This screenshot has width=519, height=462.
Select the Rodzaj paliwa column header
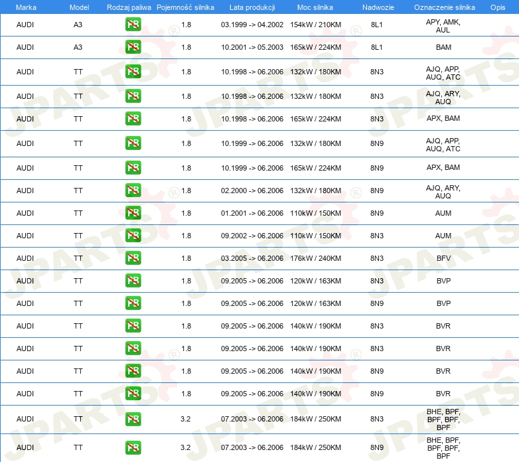point(129,7)
